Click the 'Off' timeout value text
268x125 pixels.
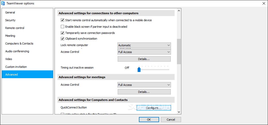point(127,68)
